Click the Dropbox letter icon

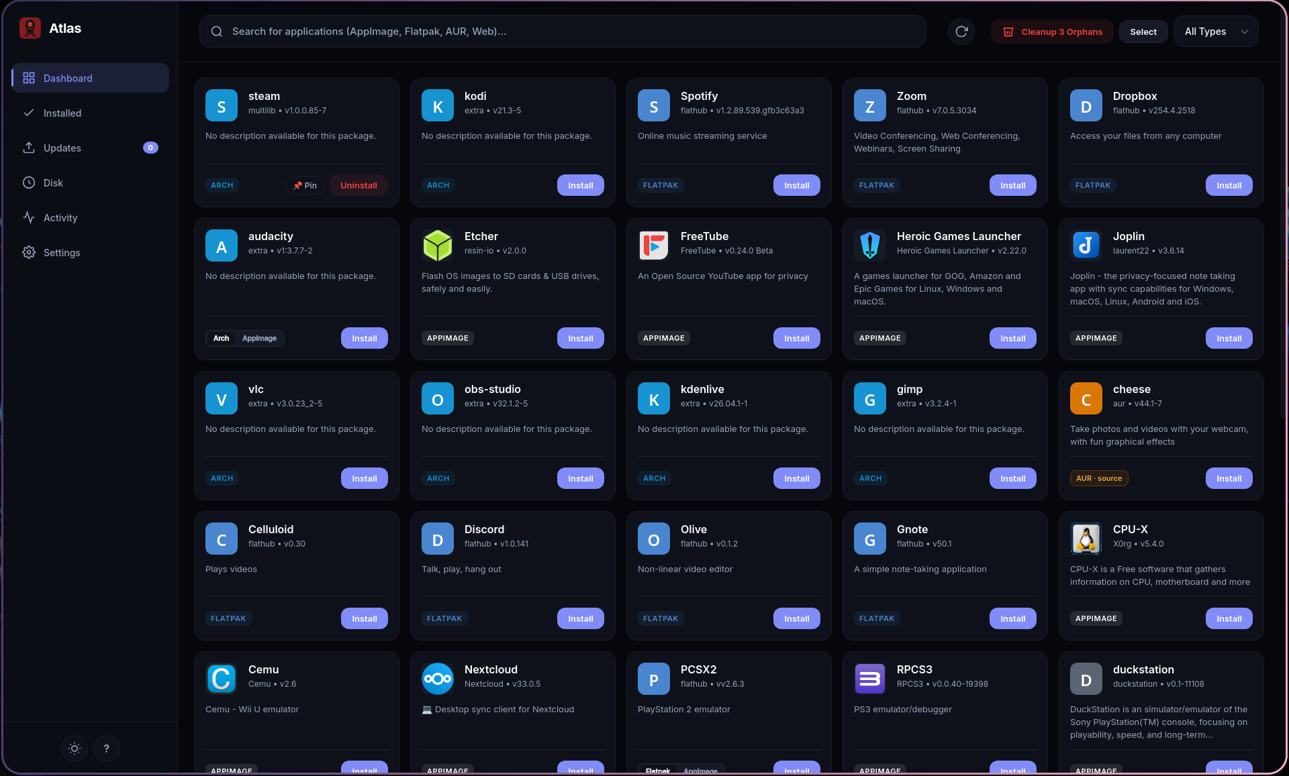click(1086, 105)
